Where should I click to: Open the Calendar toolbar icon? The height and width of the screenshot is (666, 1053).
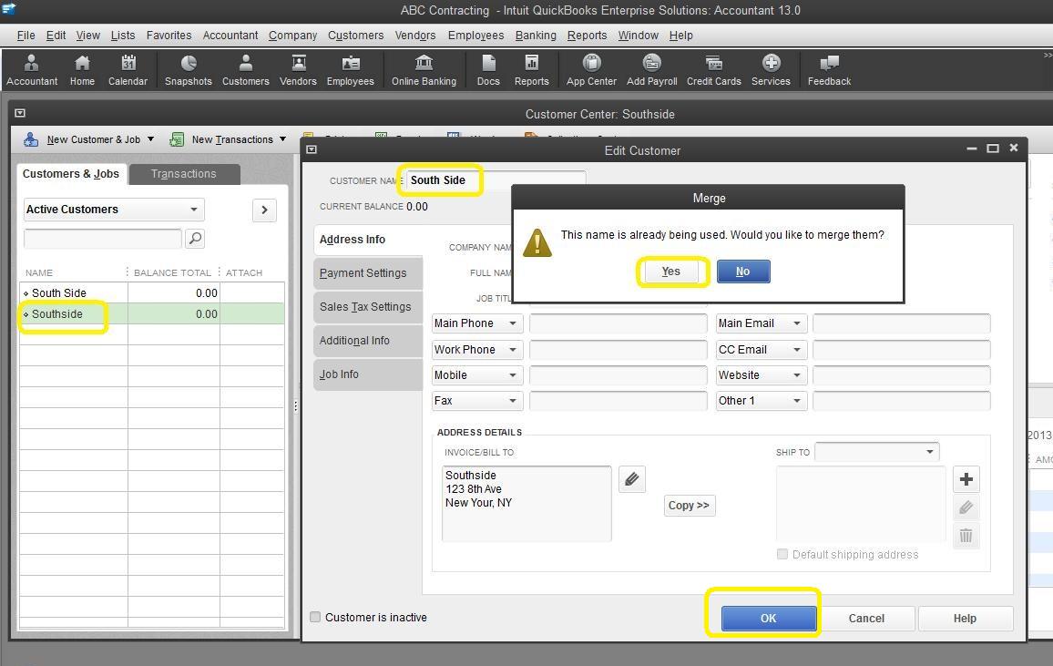tap(128, 70)
